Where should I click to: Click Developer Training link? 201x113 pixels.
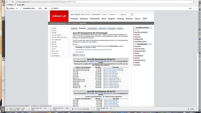tap(140, 60)
